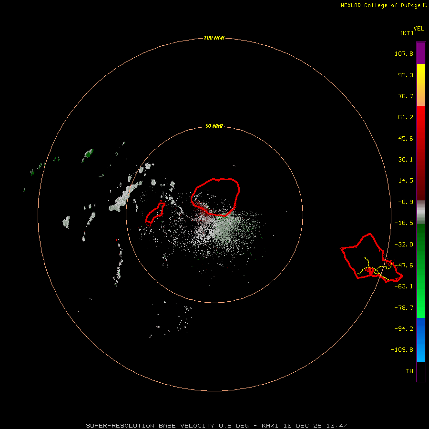The height and width of the screenshot is (429, 429).
Task: Click the large island outline on the 100 NMI ring
Action: point(371,258)
